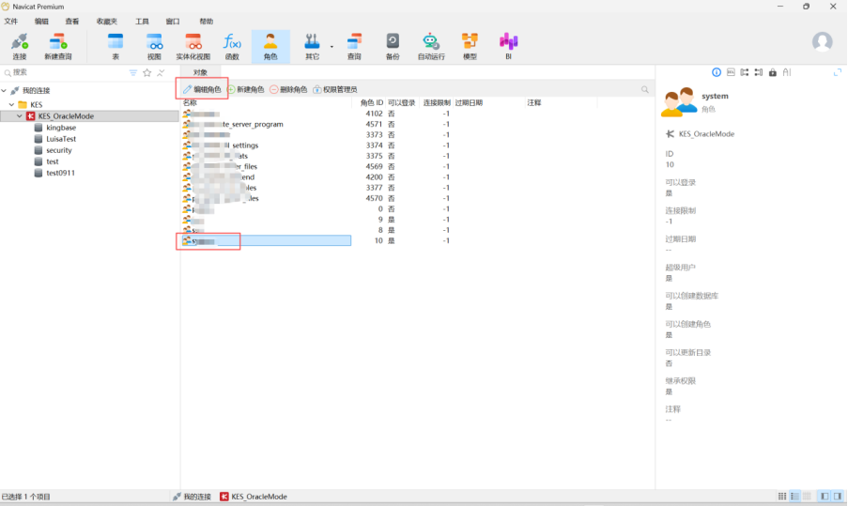Screen dimensions: 848x506
Task: Select the LuisaTest database in the tree
Action: click(61, 139)
